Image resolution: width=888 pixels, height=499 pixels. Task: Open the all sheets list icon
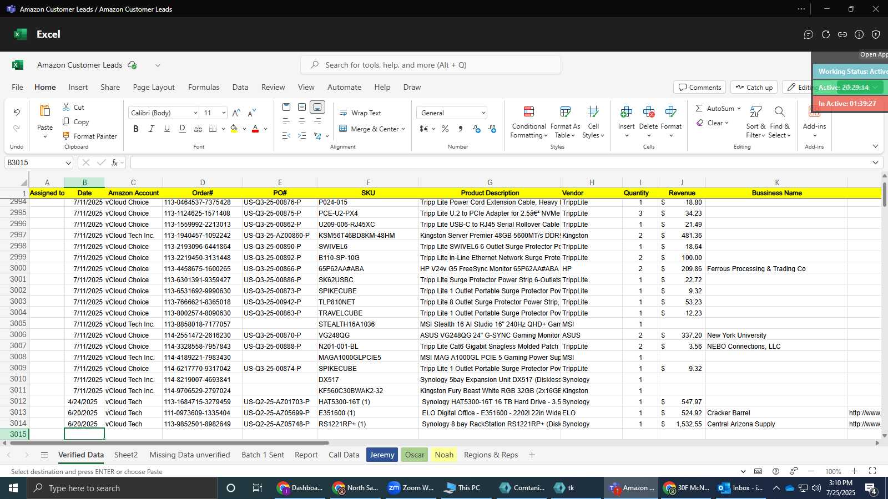coord(44,455)
